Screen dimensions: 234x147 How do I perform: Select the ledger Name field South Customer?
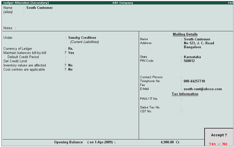(39, 8)
